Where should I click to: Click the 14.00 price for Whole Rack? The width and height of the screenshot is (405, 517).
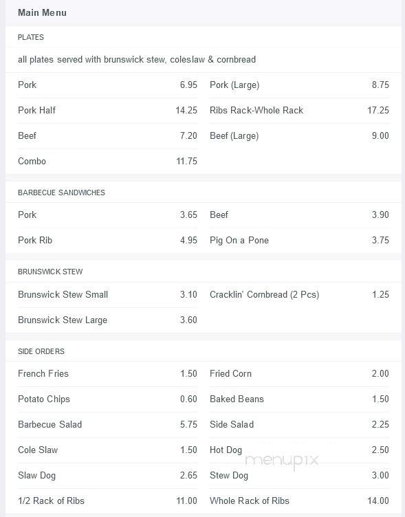[378, 500]
